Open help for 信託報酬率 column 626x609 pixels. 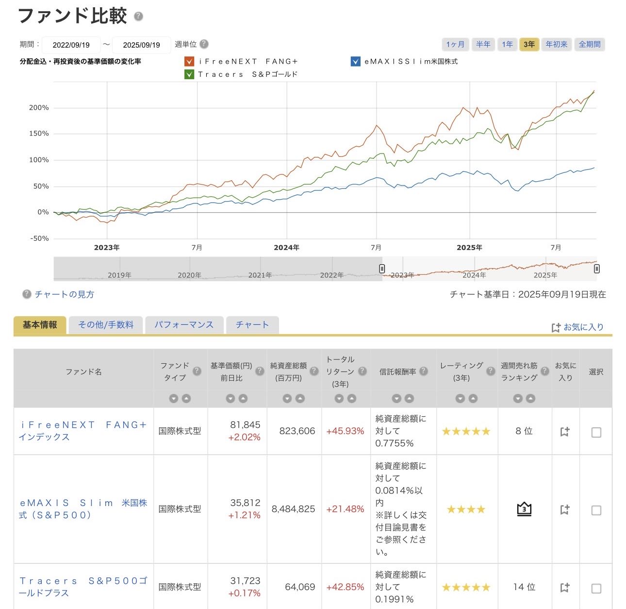(x=424, y=372)
